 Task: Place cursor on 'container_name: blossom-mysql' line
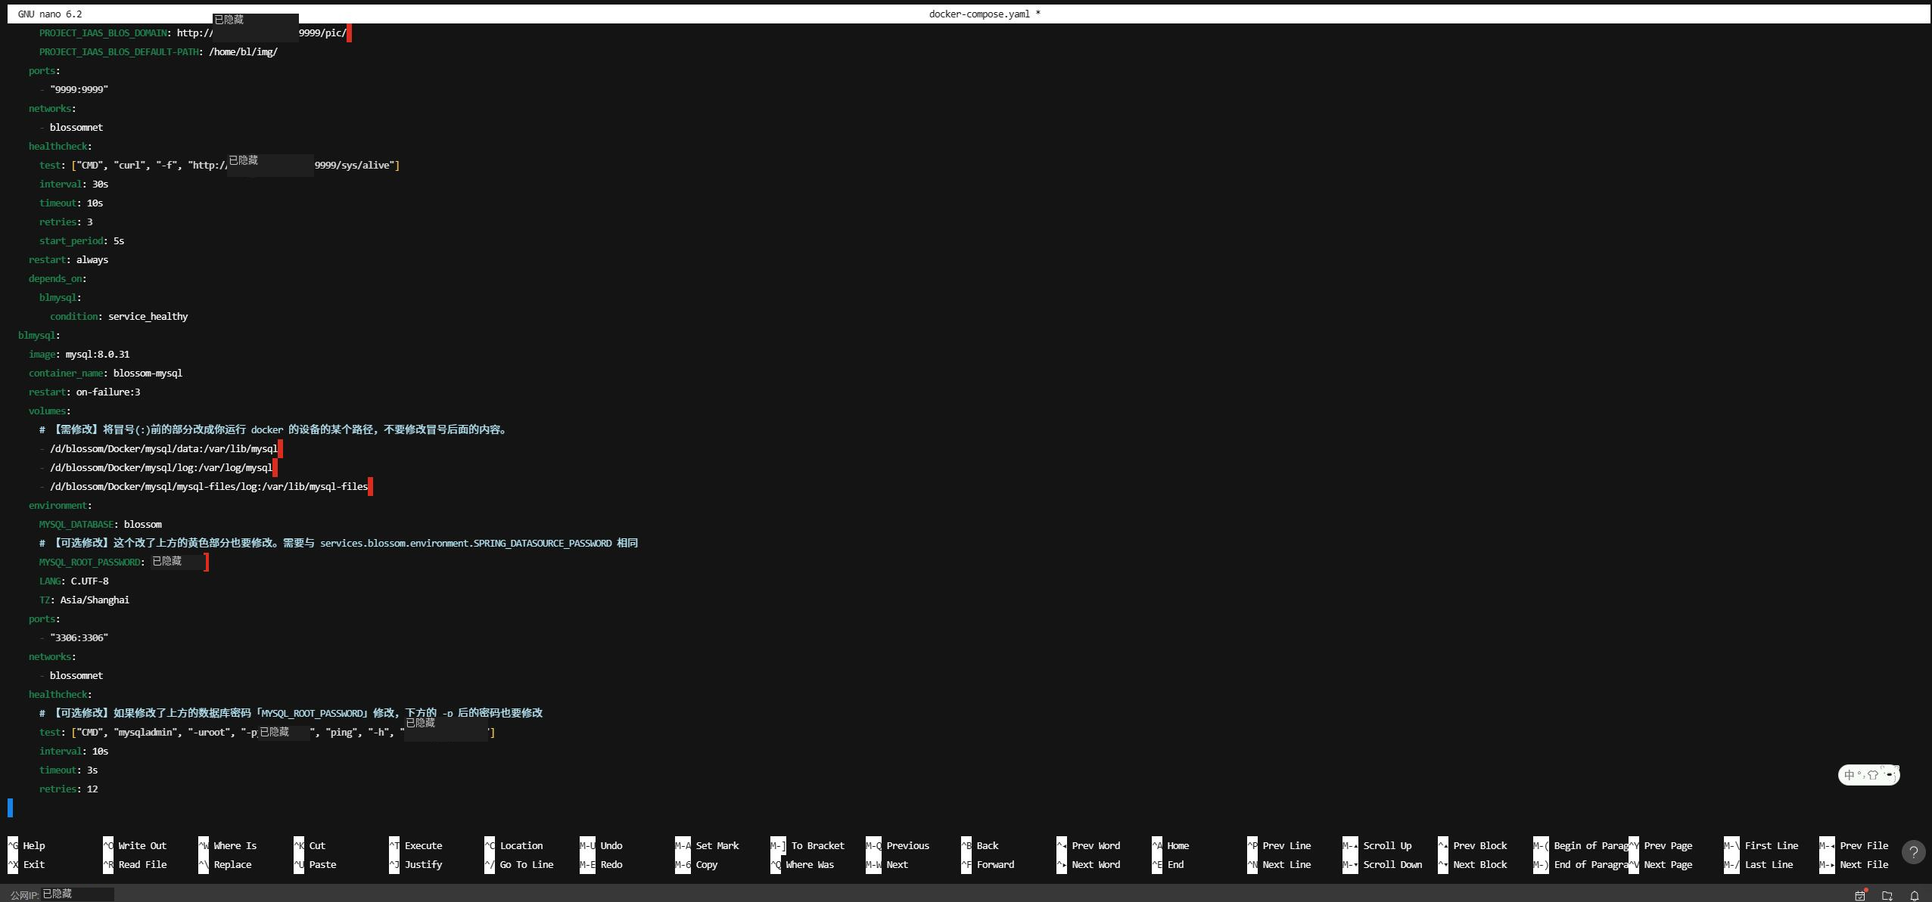[105, 373]
